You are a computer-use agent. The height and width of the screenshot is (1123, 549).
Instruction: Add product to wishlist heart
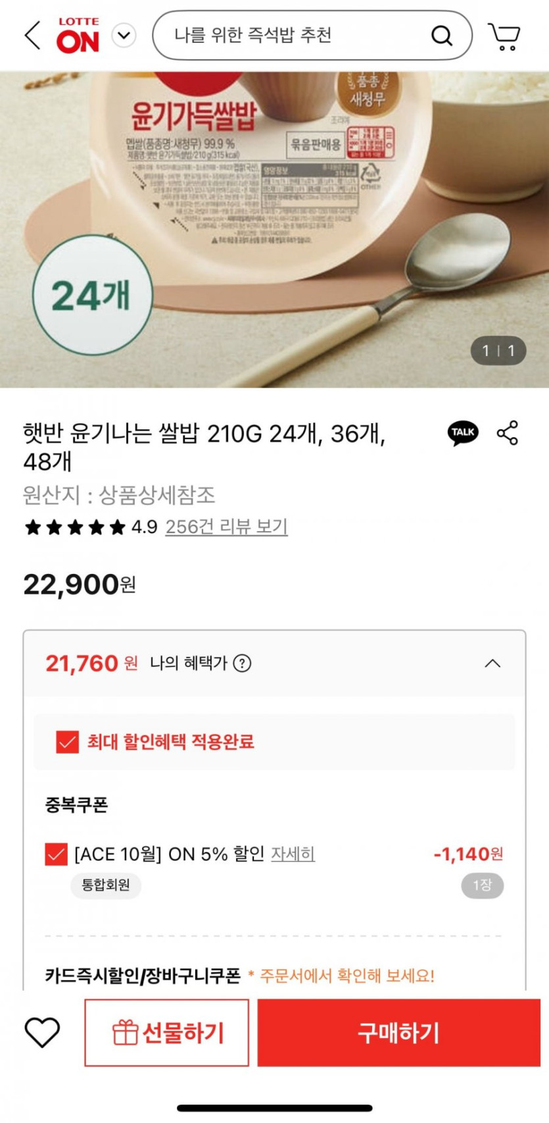tap(42, 1032)
